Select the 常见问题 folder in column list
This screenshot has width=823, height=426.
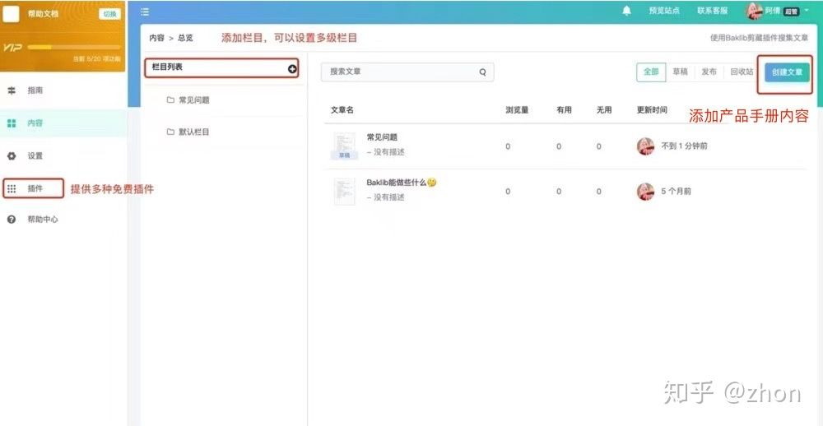click(193, 100)
